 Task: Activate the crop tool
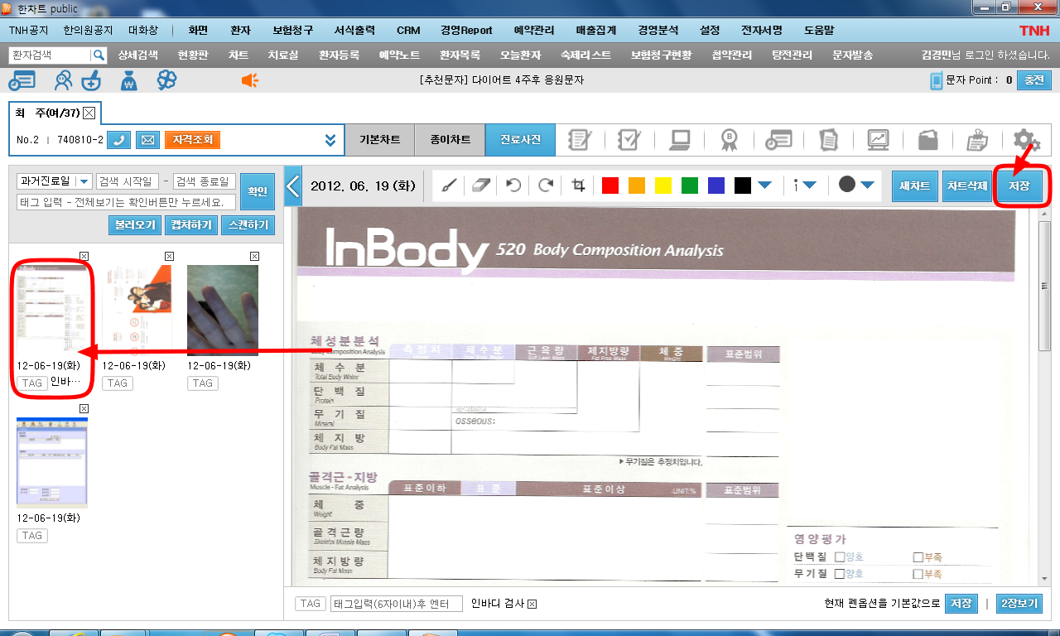[579, 185]
